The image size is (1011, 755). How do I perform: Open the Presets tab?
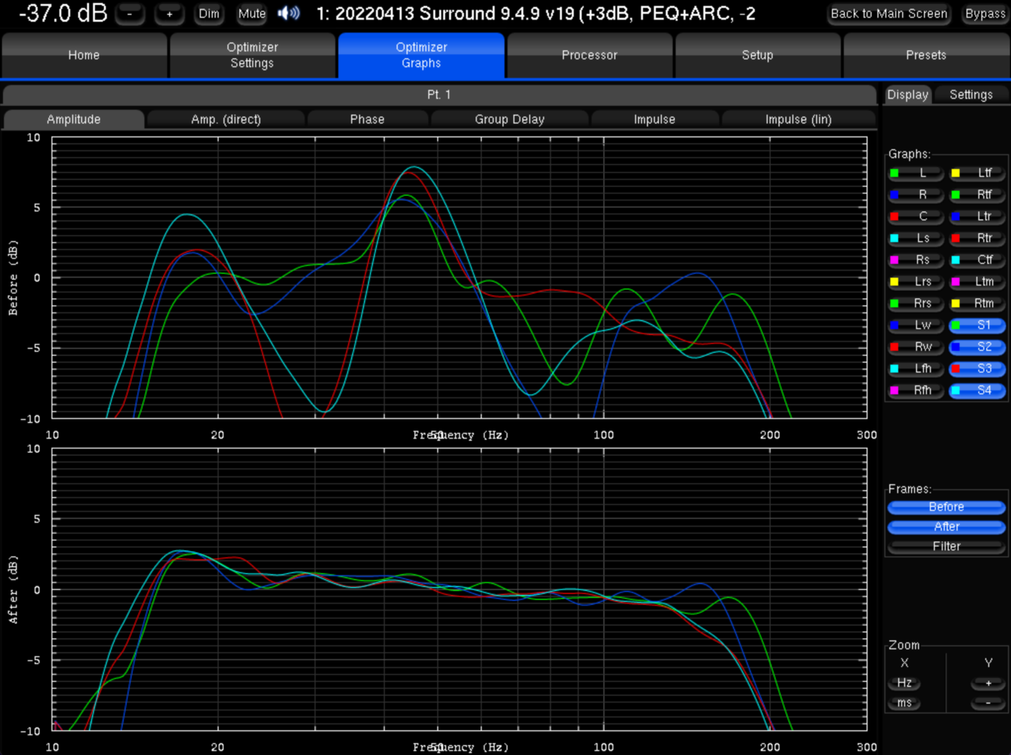point(926,55)
